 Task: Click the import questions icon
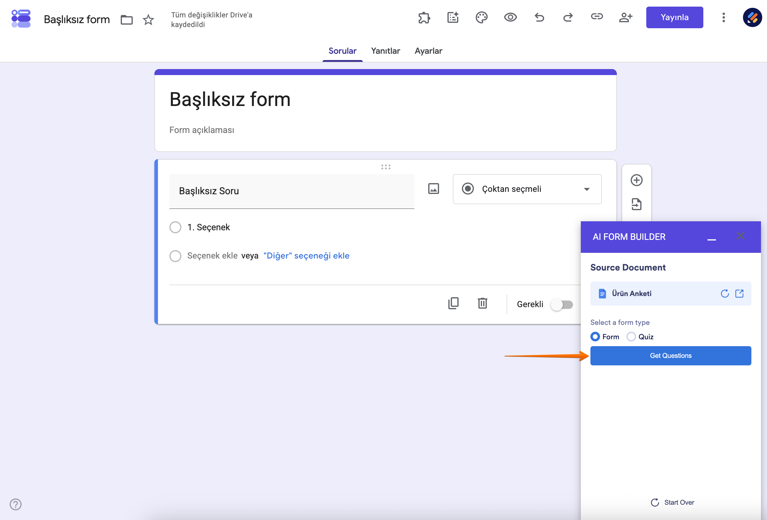coord(636,204)
